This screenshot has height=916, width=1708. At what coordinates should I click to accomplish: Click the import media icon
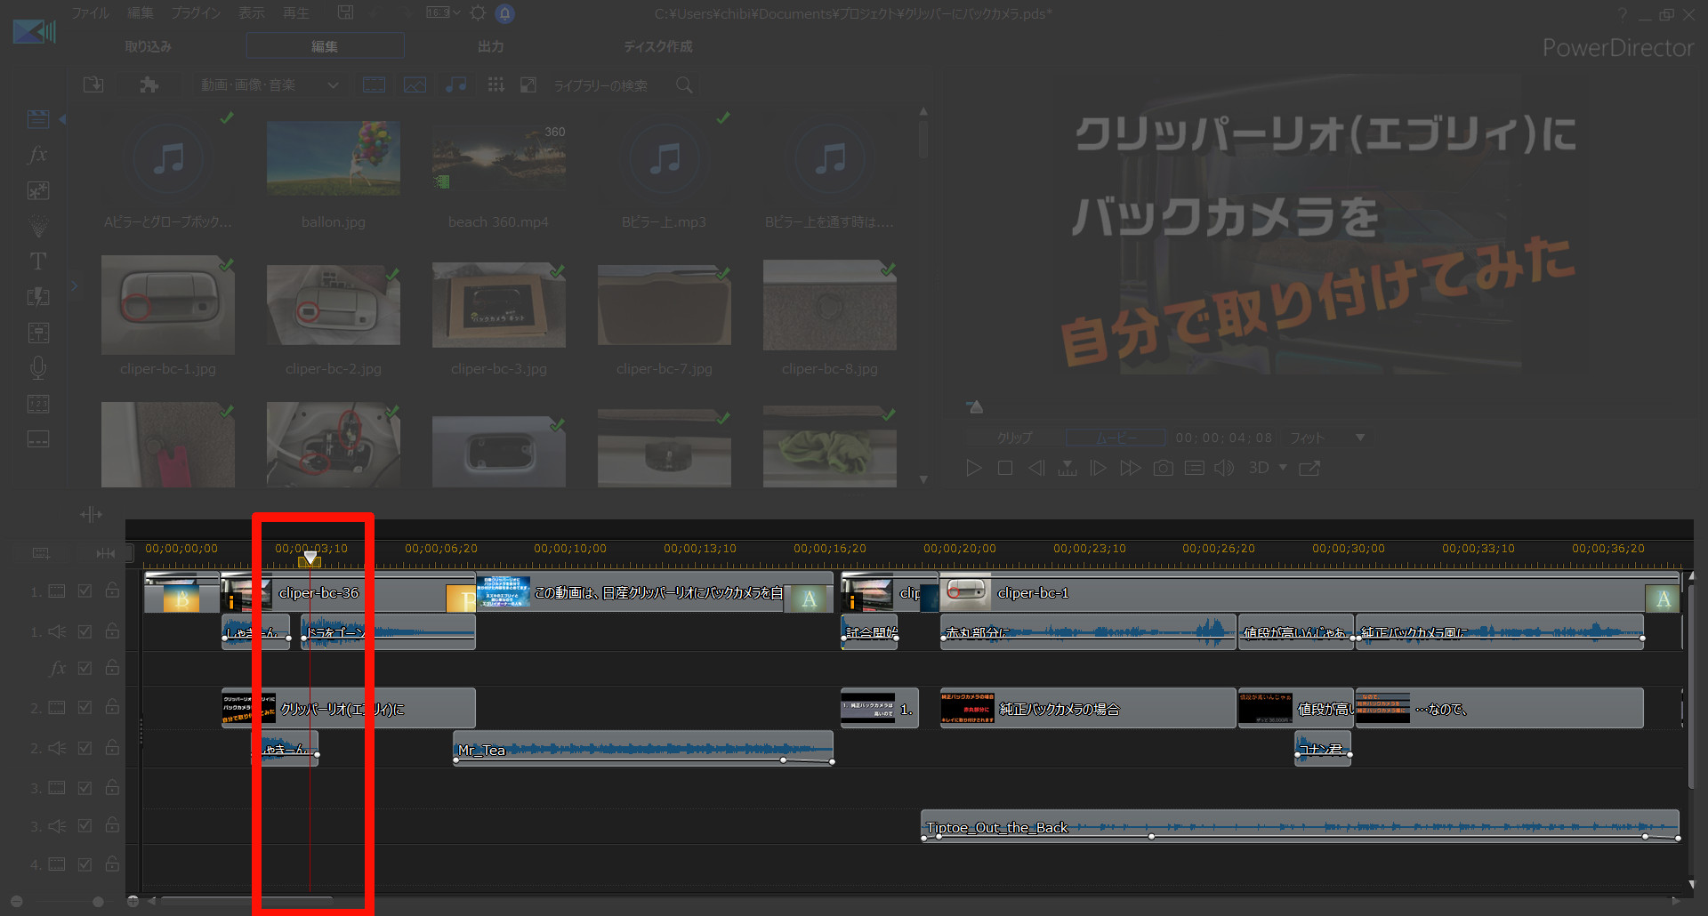(x=93, y=84)
